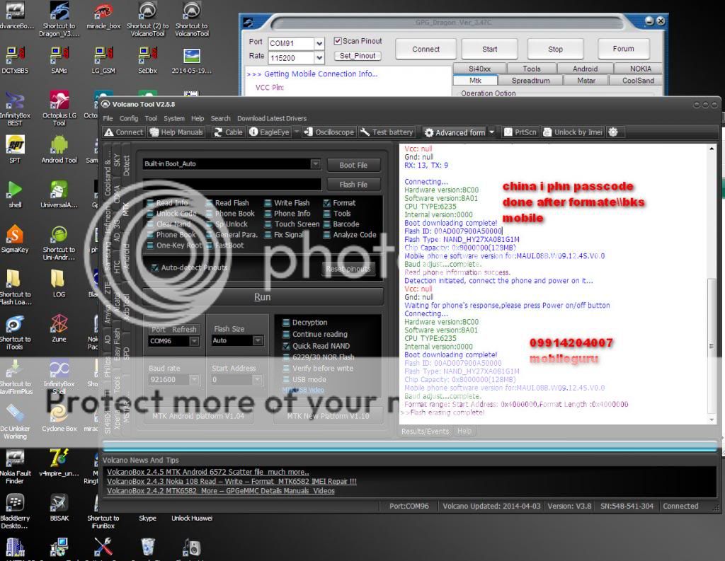Open the BBSAK desktop icon

[x=59, y=507]
